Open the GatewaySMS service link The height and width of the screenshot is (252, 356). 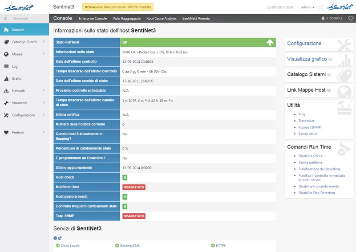(129, 246)
